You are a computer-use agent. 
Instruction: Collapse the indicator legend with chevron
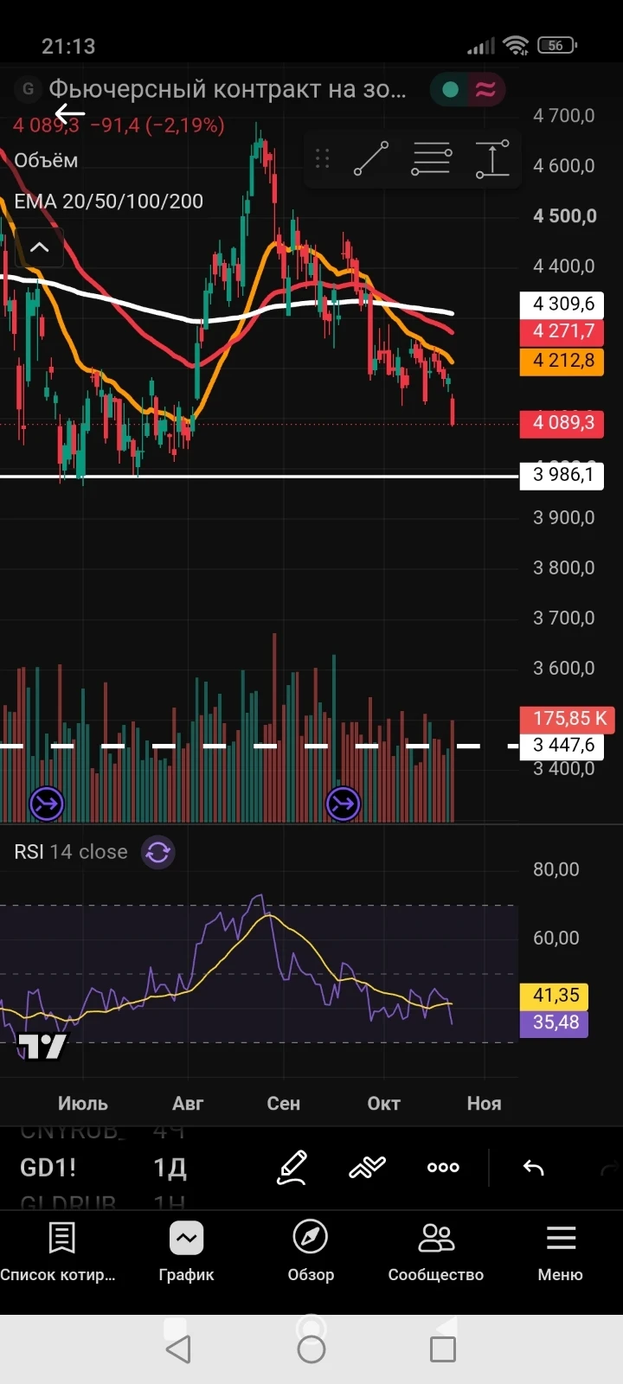(x=39, y=247)
